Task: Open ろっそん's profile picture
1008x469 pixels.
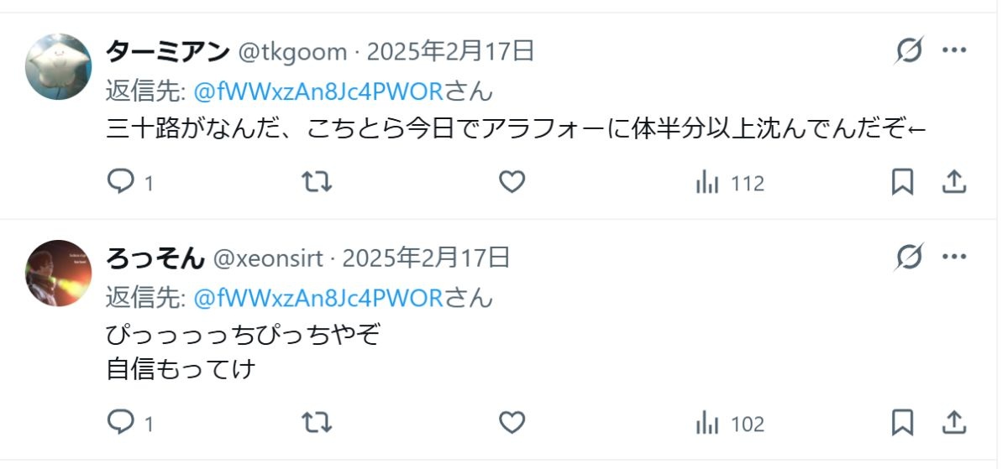Action: (58, 274)
